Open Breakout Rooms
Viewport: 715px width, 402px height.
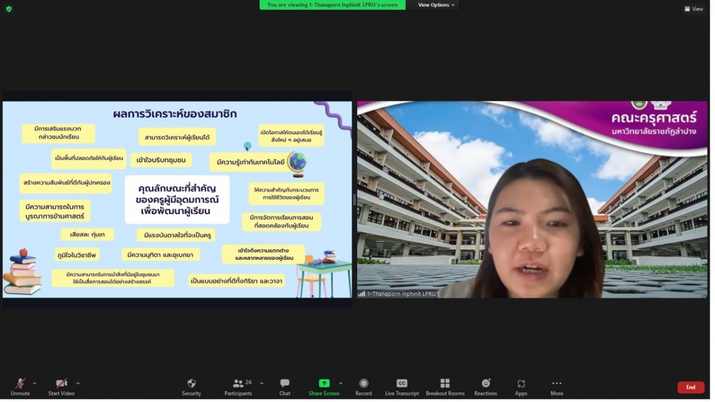tap(445, 384)
